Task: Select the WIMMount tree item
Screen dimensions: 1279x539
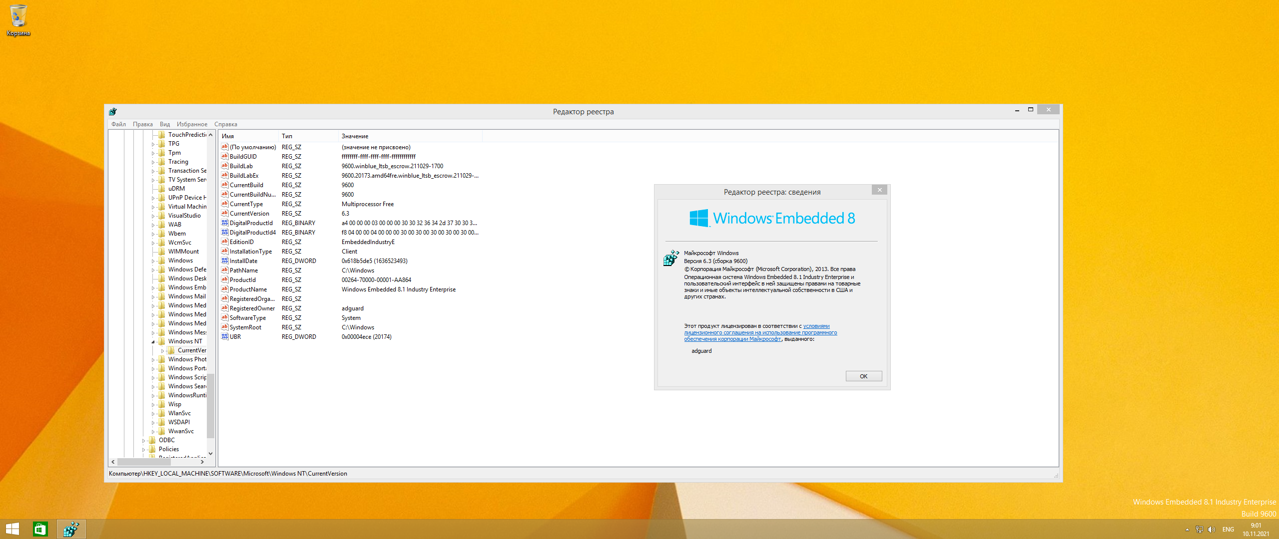Action: [183, 252]
